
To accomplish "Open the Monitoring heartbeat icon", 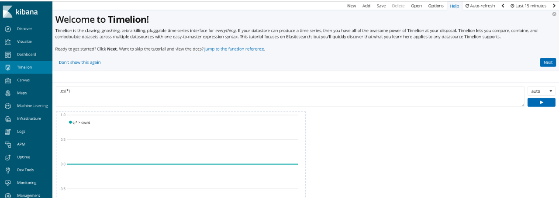I will [8, 183].
